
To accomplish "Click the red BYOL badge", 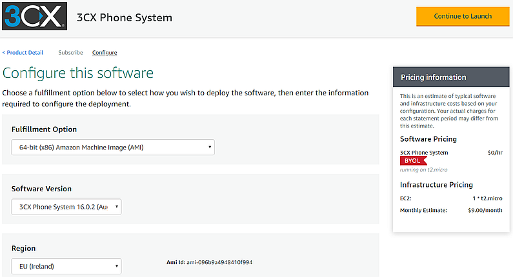I will click(413, 160).
